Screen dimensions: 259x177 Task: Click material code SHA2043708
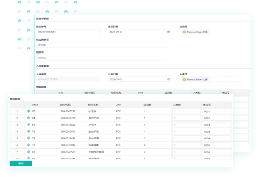(68, 118)
